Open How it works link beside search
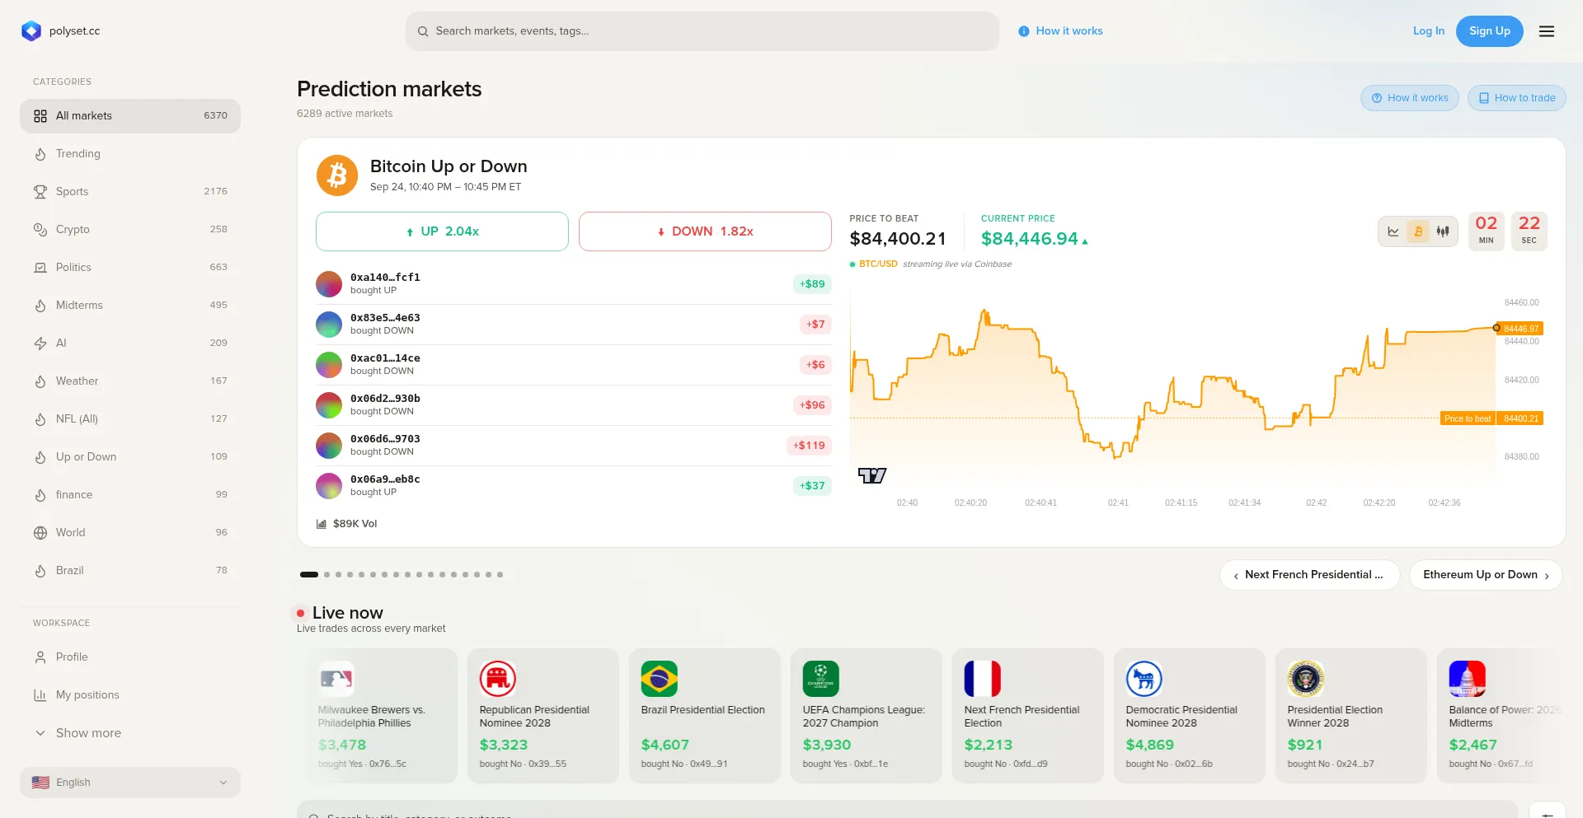Viewport: 1583px width, 818px height. pos(1060,31)
